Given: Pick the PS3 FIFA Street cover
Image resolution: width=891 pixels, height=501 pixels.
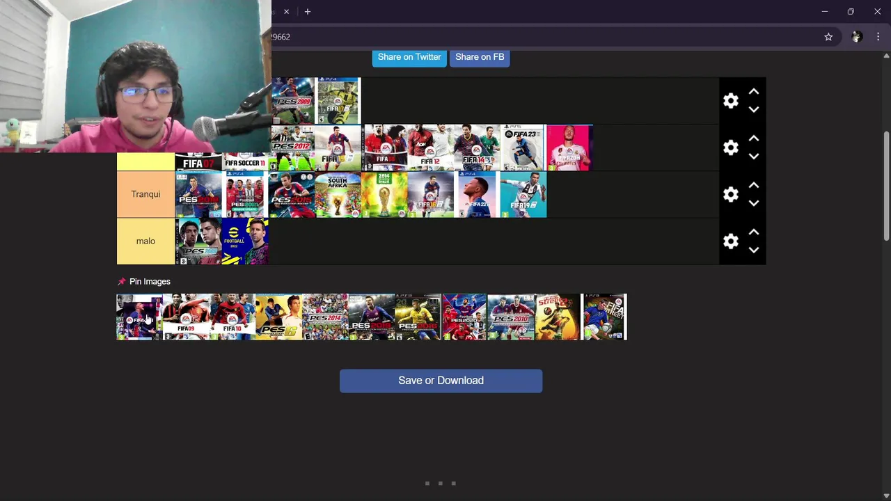Looking at the screenshot, I should (x=604, y=317).
